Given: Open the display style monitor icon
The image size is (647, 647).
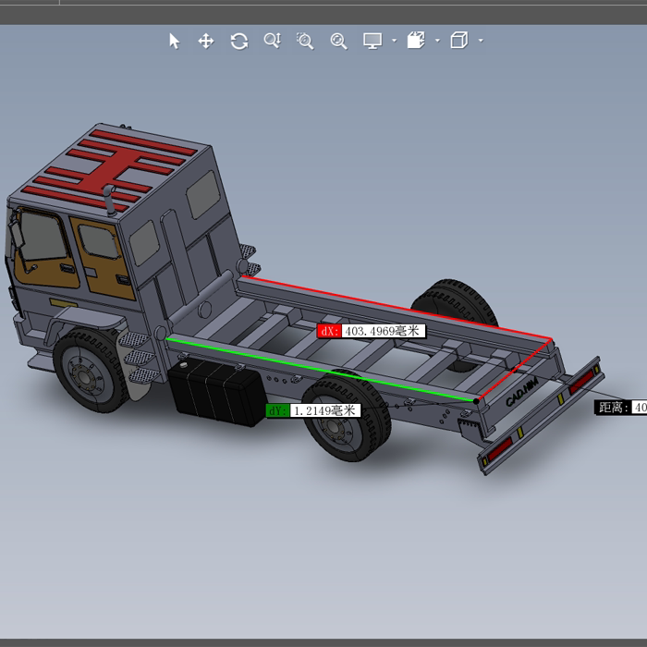Looking at the screenshot, I should click(372, 41).
